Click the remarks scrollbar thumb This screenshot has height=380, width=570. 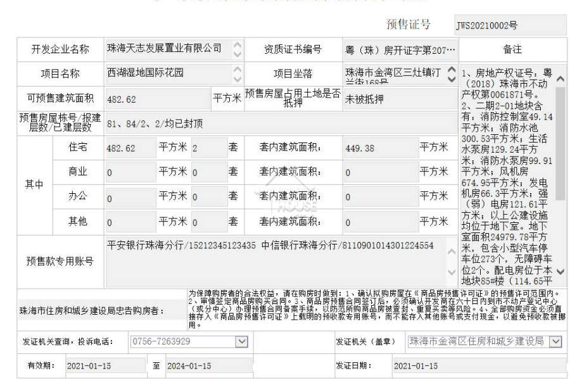tap(560, 143)
